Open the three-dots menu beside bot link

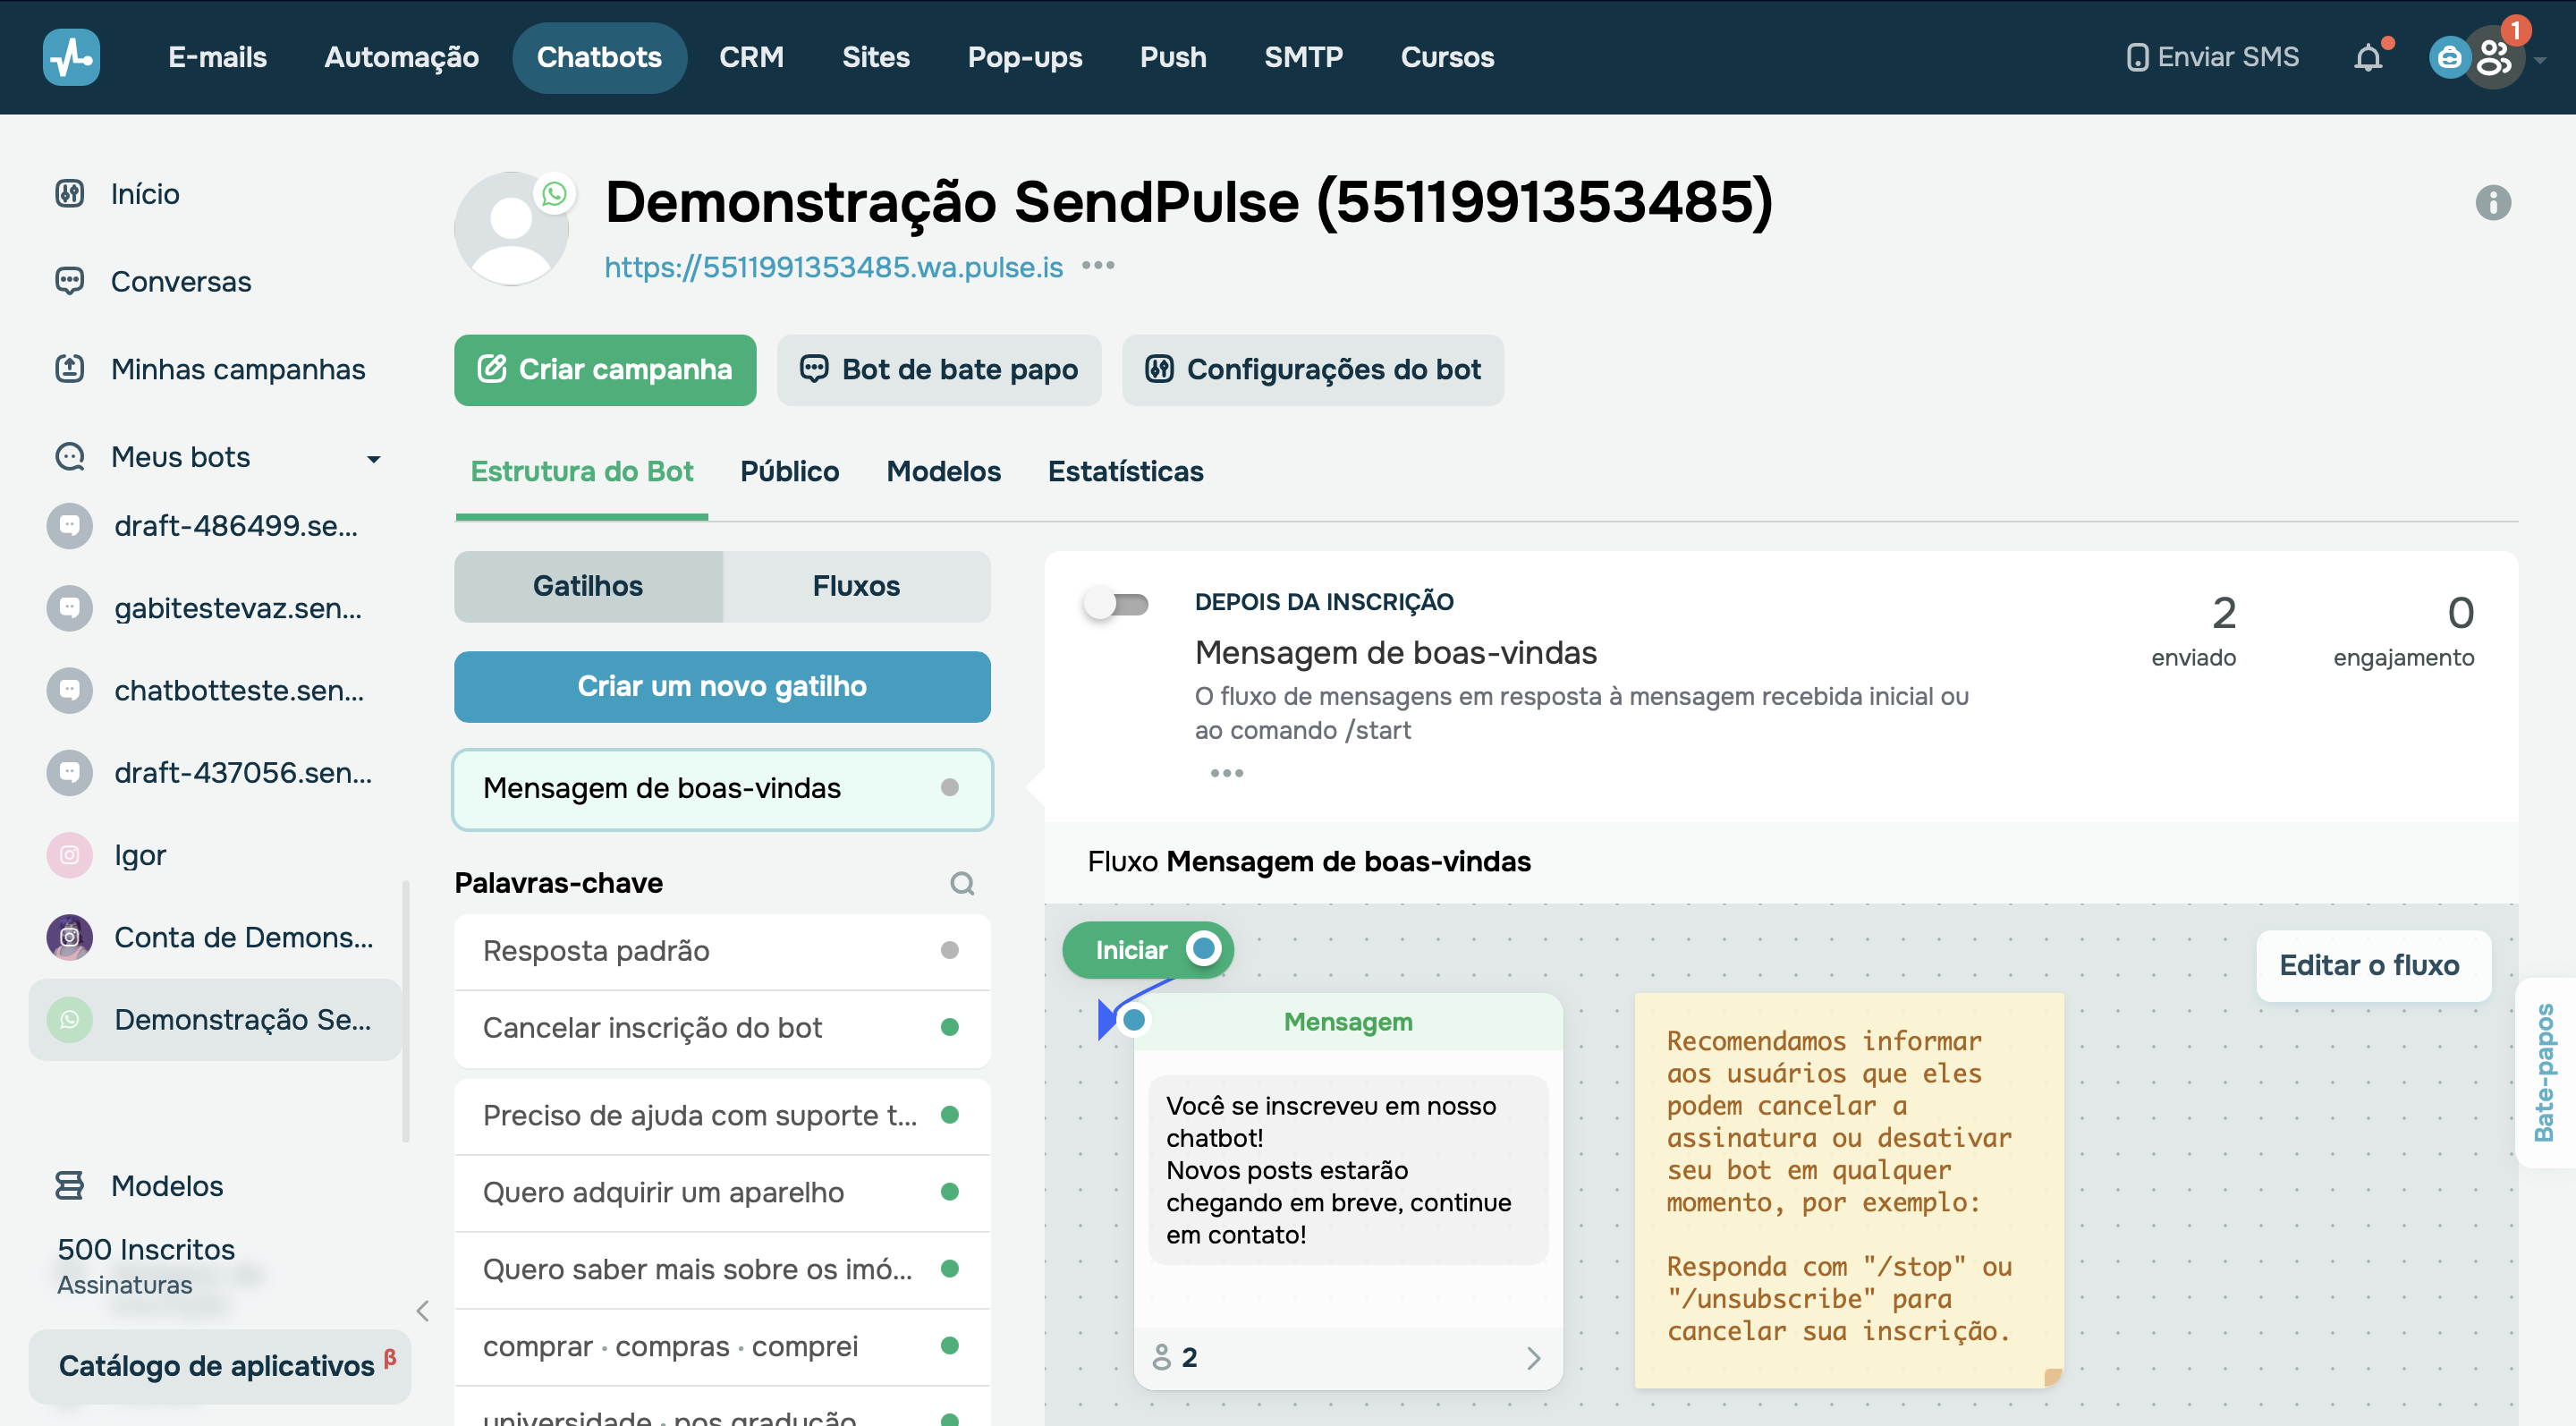1098,266
